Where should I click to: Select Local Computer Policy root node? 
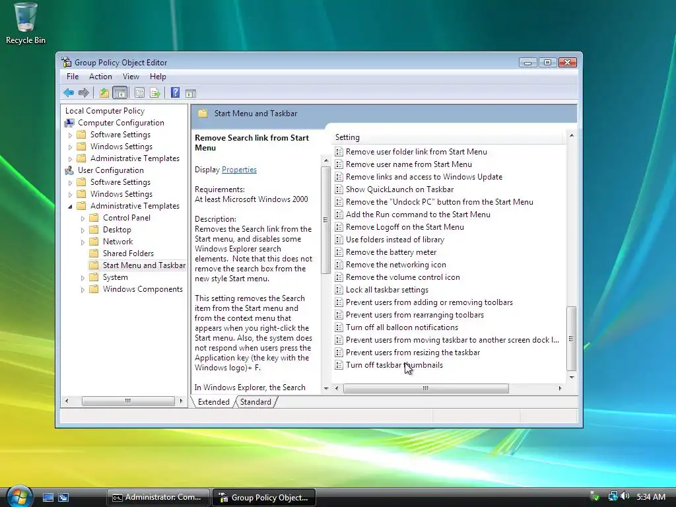click(105, 111)
